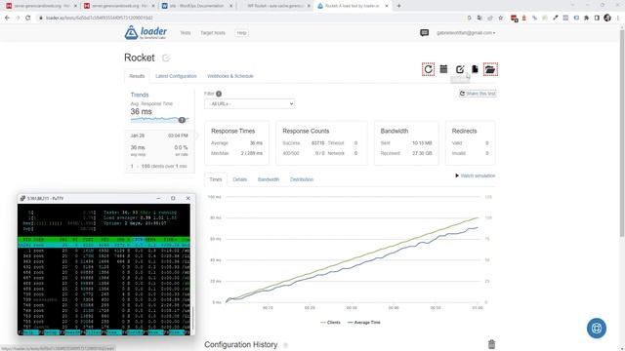Select the Jan 28 test run entry

pos(159,151)
